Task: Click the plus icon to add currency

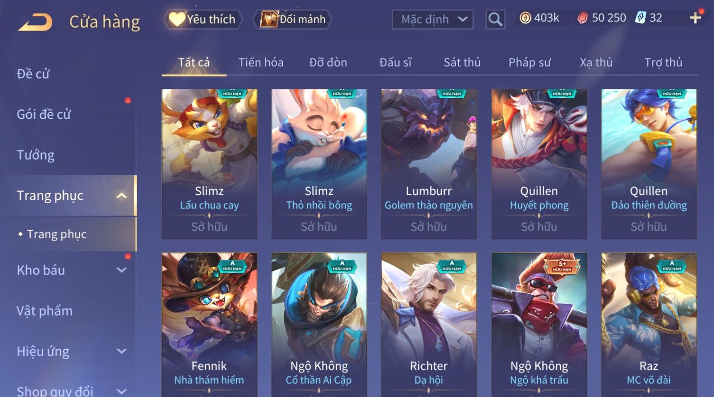Action: [696, 18]
